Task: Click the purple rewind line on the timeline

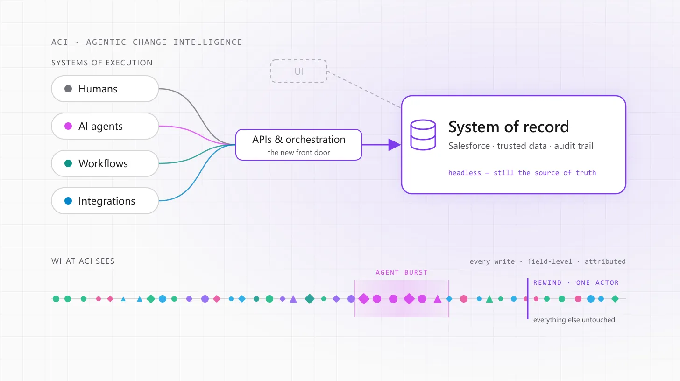Action: pos(528,299)
